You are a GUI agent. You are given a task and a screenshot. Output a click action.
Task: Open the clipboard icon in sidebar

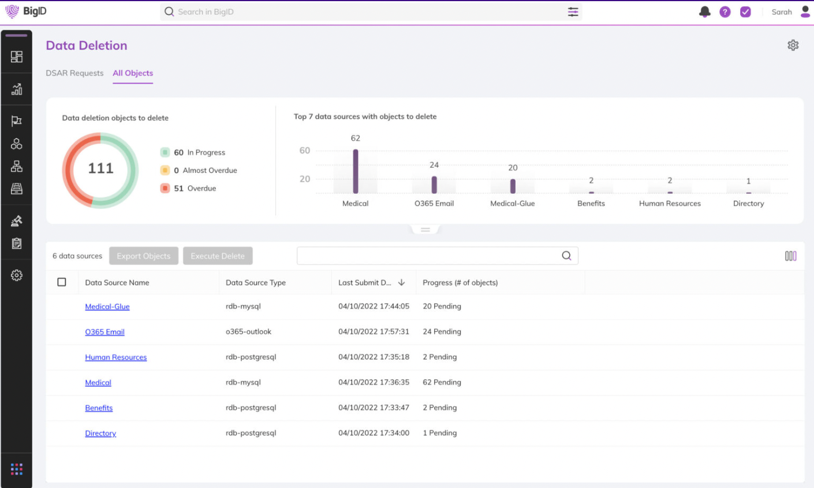click(17, 243)
